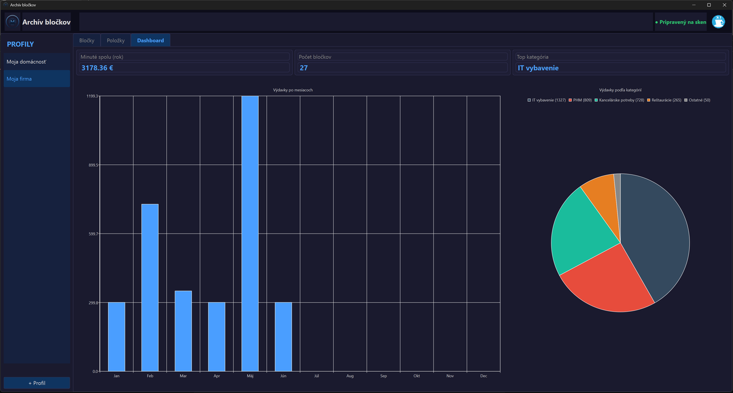Click the 899.5 y-axis label
Screen dimensions: 733x393
(x=92, y=165)
